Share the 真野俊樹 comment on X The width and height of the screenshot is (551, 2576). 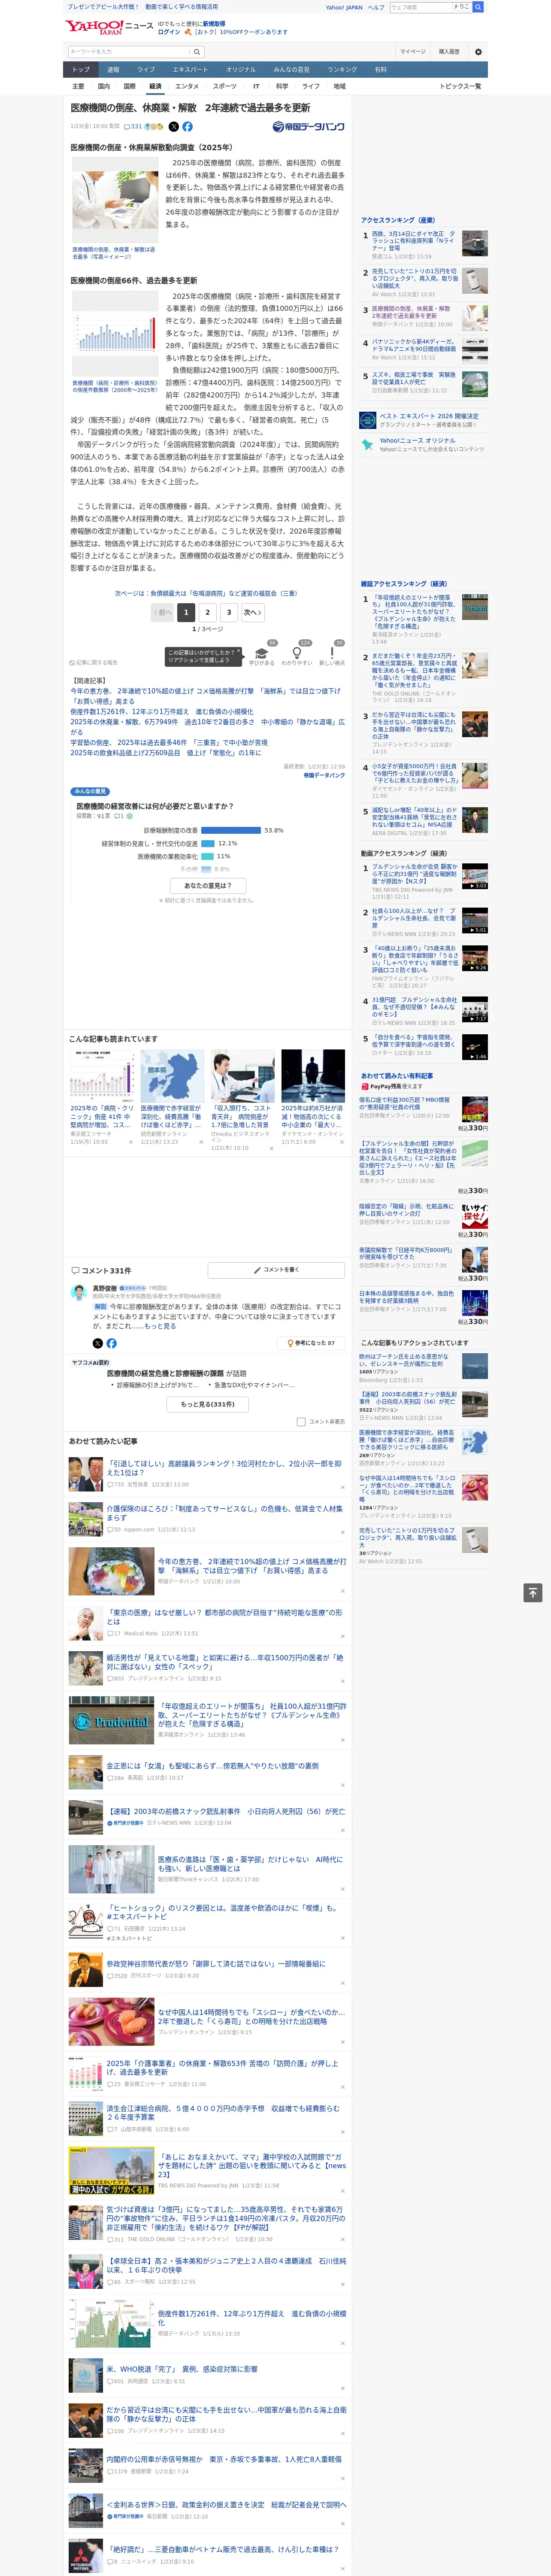click(x=97, y=1343)
